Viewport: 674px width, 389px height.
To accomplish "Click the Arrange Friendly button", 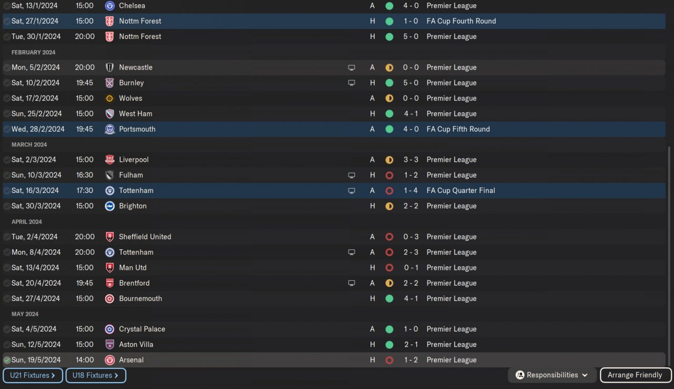I will click(x=635, y=375).
